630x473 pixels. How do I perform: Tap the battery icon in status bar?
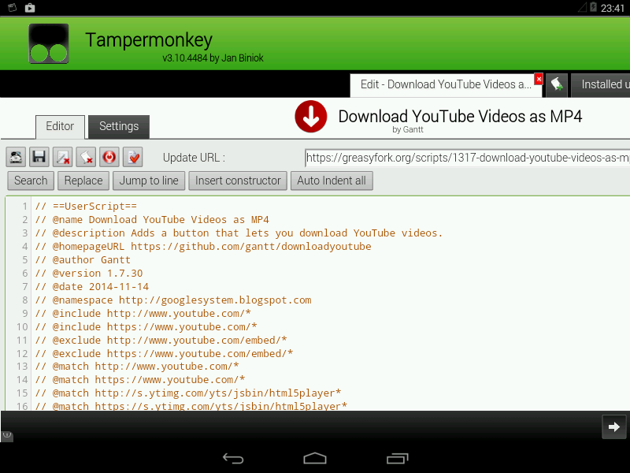(x=593, y=7)
